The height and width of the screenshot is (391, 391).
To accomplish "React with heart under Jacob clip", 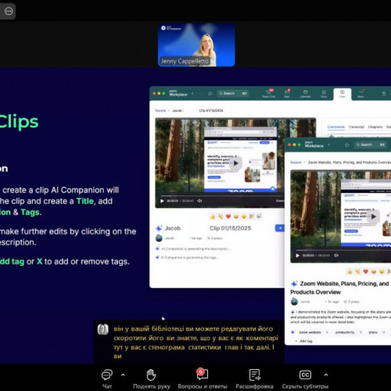I will (x=228, y=217).
